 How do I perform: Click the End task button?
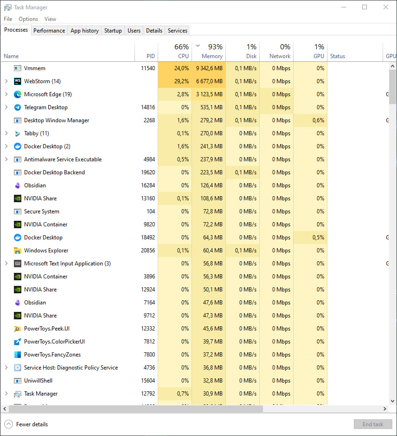click(373, 424)
